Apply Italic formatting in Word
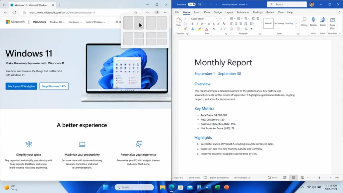The image size is (343, 193). [x=197, y=24]
